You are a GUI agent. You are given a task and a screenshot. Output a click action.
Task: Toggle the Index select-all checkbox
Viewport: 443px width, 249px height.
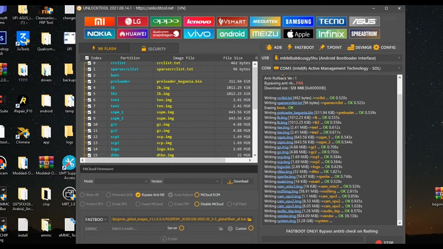[87, 58]
